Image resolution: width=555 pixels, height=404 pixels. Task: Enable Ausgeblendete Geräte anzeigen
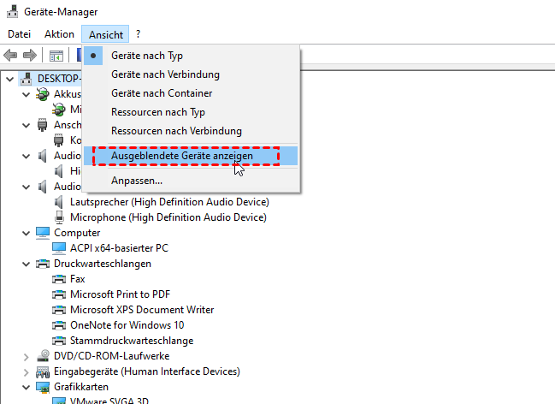[x=193, y=156]
